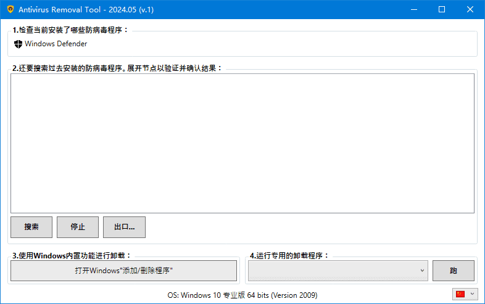Image resolution: width=485 pixels, height=304 pixels.
Task: Click section 1 heading 检查当前安装了哪些防病毒程序
Action: (70, 30)
